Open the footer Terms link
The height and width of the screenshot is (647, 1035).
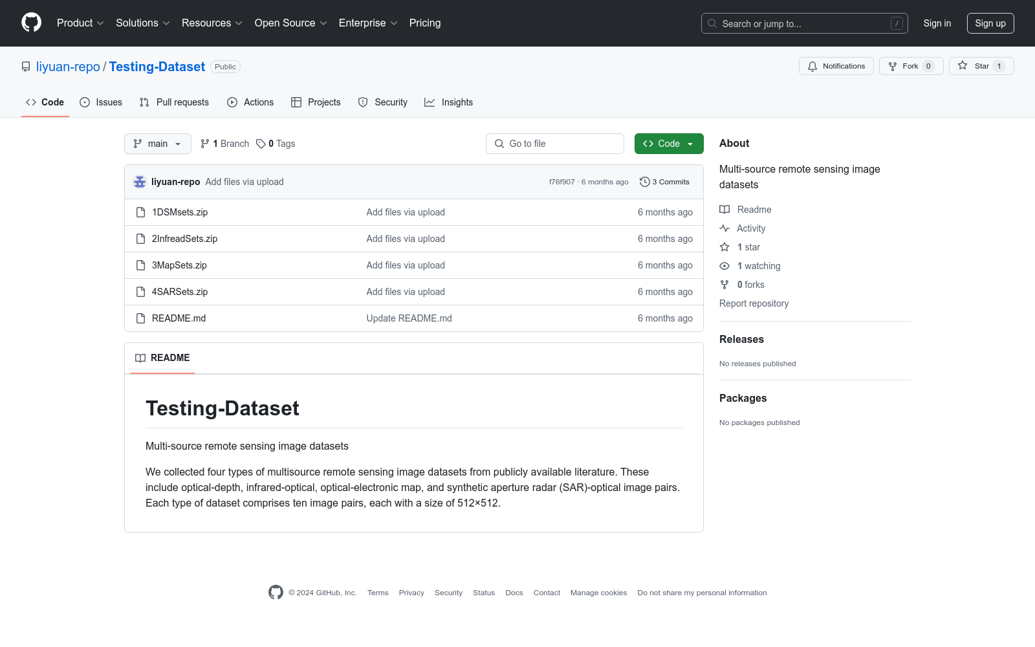tap(378, 593)
